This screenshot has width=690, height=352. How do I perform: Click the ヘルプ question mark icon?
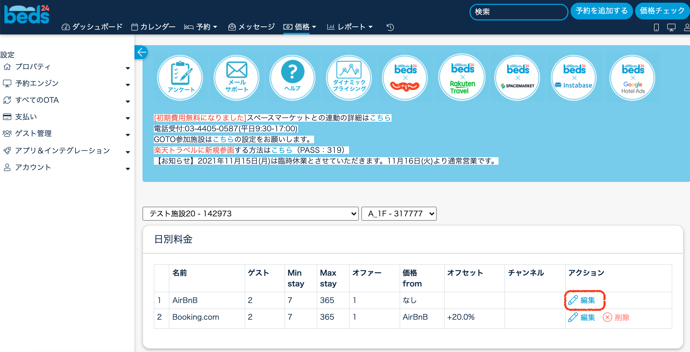click(293, 78)
